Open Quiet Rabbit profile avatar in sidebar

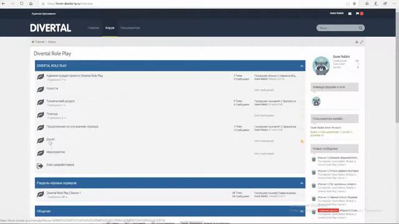(x=321, y=66)
